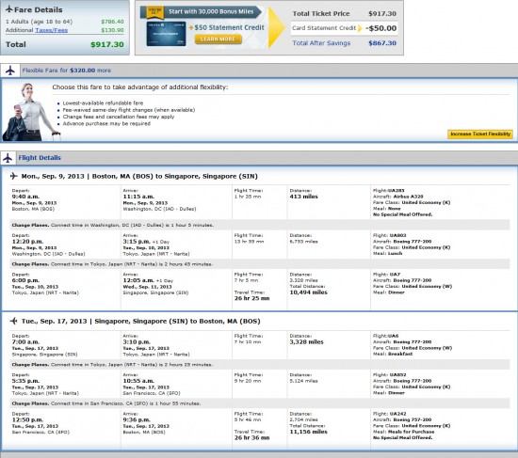Click the 6:00 p.m. Tokyo departure time
Screen dimensions: 518x458
pyautogui.click(x=25, y=280)
